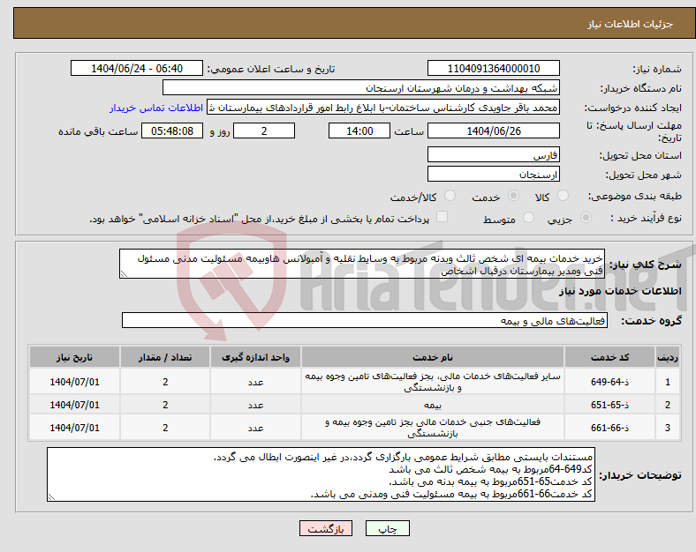Select the خدمت radio button
The image size is (696, 552).
[513, 196]
